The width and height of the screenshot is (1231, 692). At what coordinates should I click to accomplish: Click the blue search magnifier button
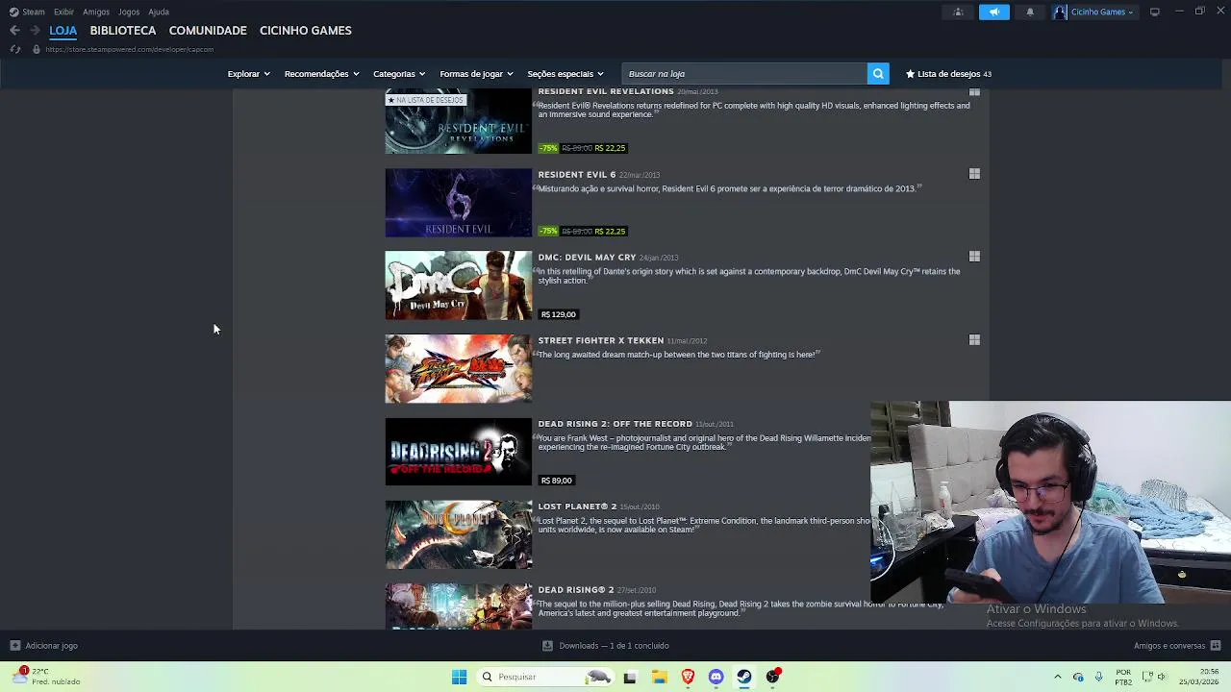(x=878, y=74)
